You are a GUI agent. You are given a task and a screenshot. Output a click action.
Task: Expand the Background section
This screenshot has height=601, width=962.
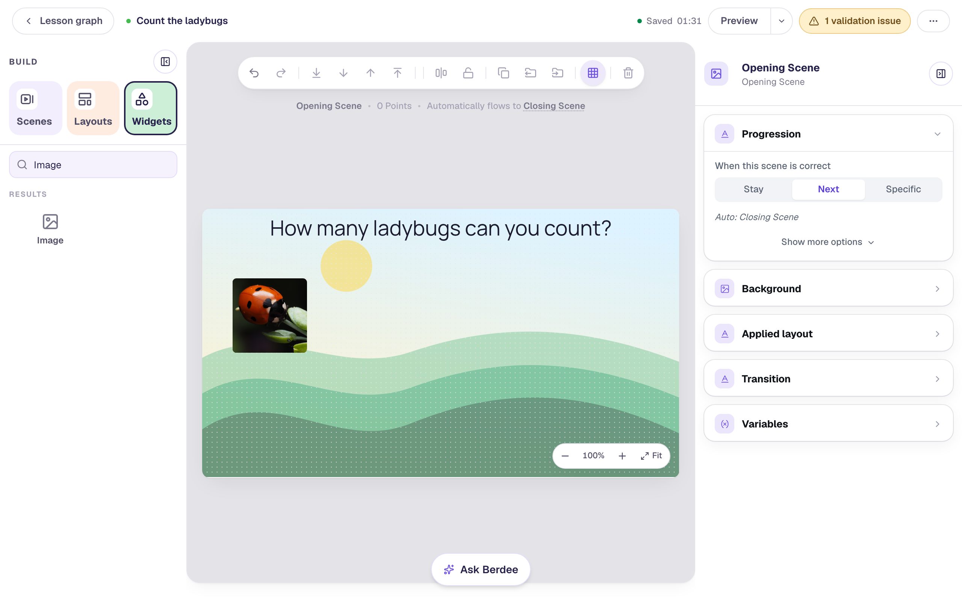(x=828, y=288)
